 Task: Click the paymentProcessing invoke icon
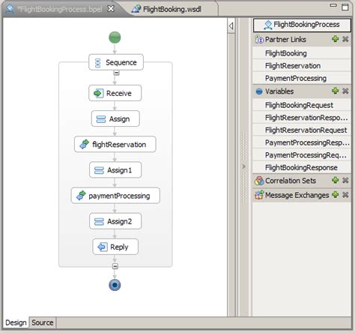(81, 195)
